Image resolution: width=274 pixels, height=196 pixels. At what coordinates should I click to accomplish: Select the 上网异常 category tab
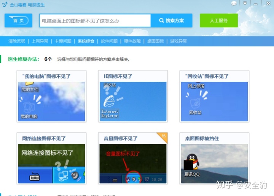40,41
